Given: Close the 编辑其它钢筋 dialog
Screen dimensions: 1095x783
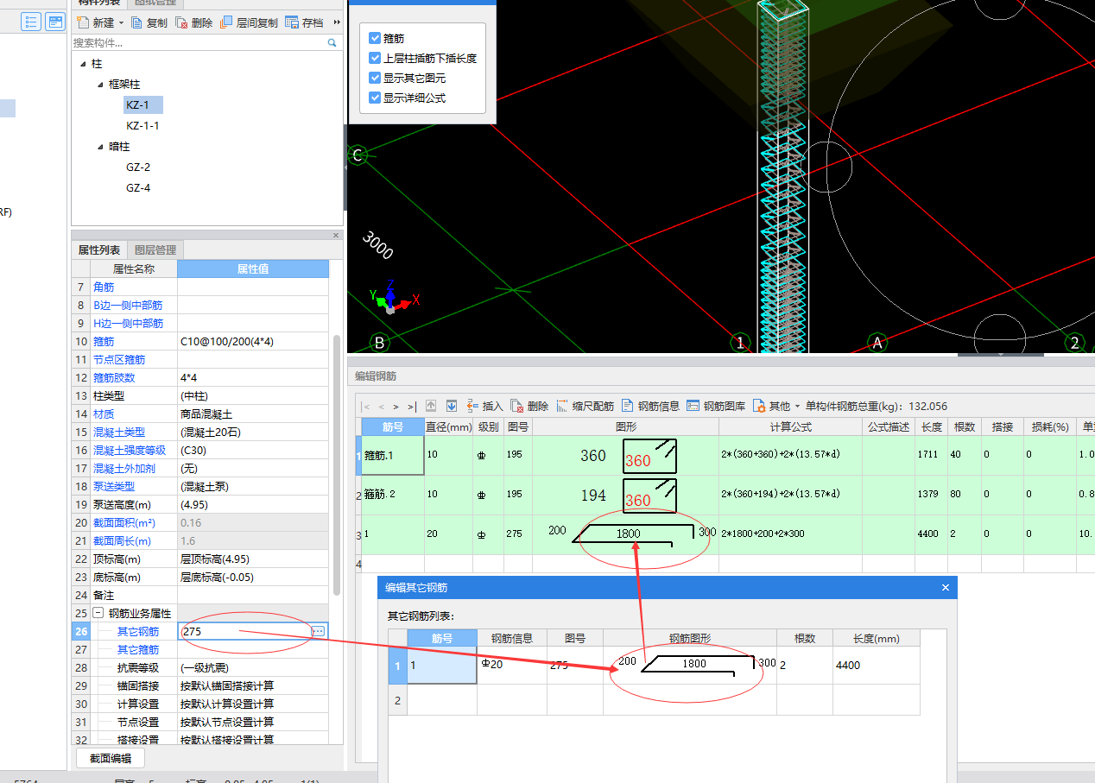Looking at the screenshot, I should 946,588.
